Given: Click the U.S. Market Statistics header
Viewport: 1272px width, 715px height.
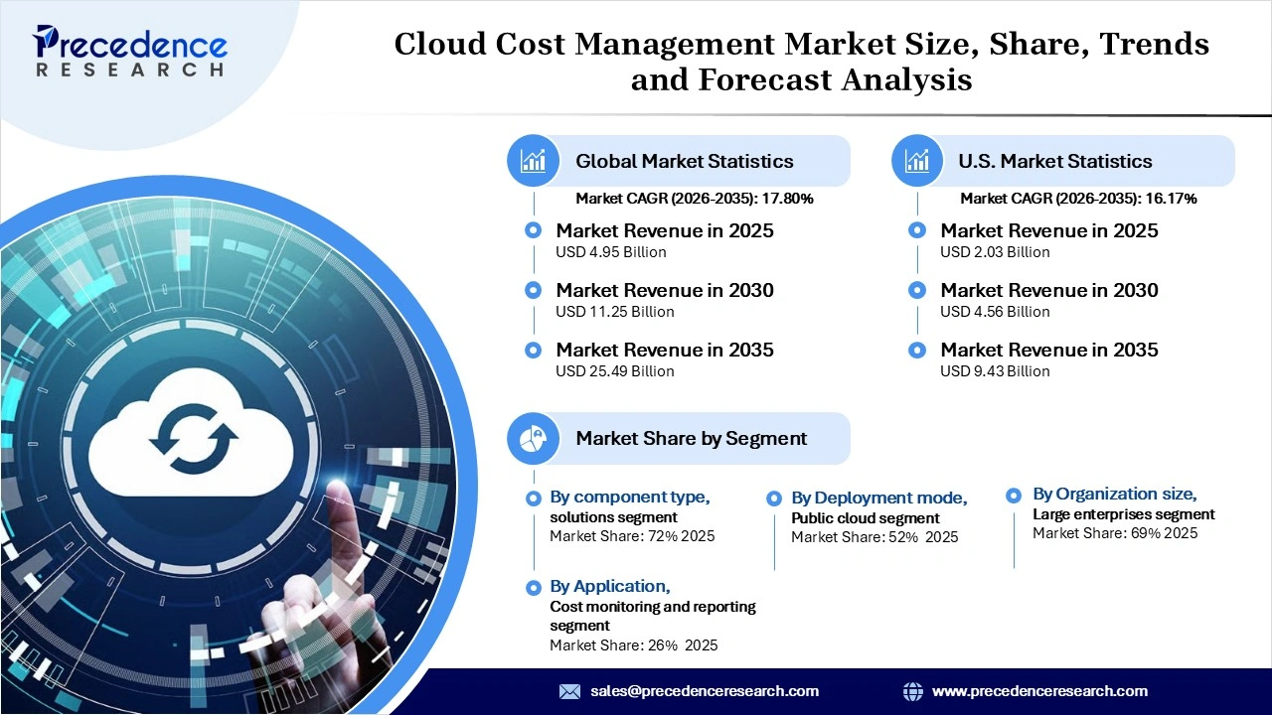Looking at the screenshot, I should tap(1055, 161).
